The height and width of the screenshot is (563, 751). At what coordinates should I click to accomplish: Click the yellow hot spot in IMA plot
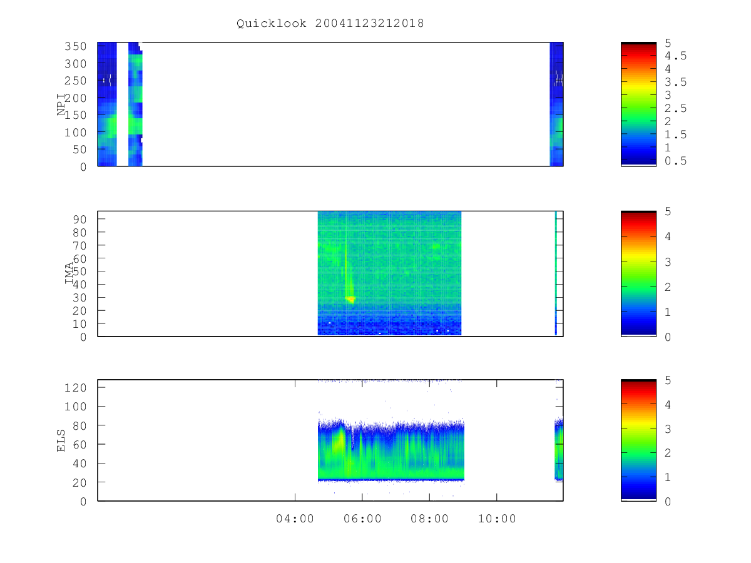coord(350,300)
